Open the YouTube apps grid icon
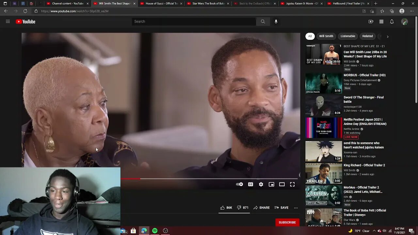418x235 pixels. click(x=381, y=22)
